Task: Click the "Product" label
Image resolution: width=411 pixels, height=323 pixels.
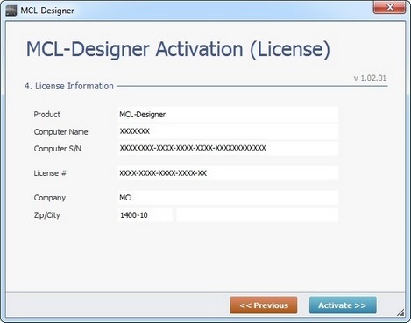Action: tap(47, 115)
